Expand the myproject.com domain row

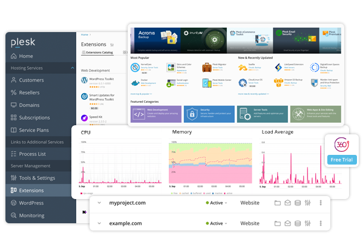tap(99, 203)
